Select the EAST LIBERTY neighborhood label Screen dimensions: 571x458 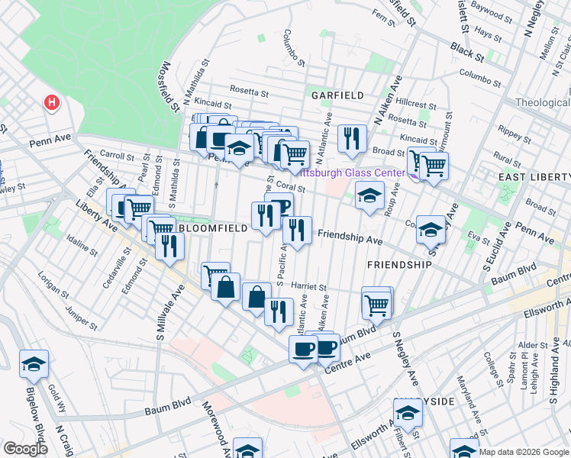(534, 177)
